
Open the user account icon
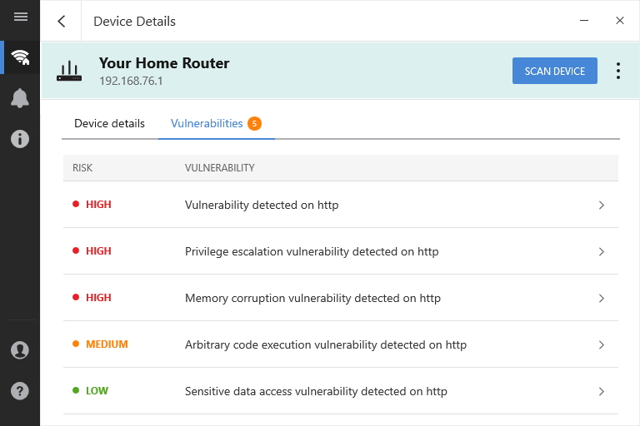click(x=20, y=350)
